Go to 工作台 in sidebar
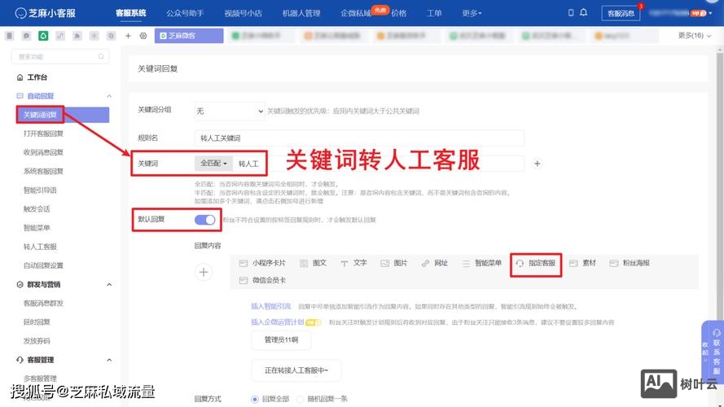 pos(37,77)
